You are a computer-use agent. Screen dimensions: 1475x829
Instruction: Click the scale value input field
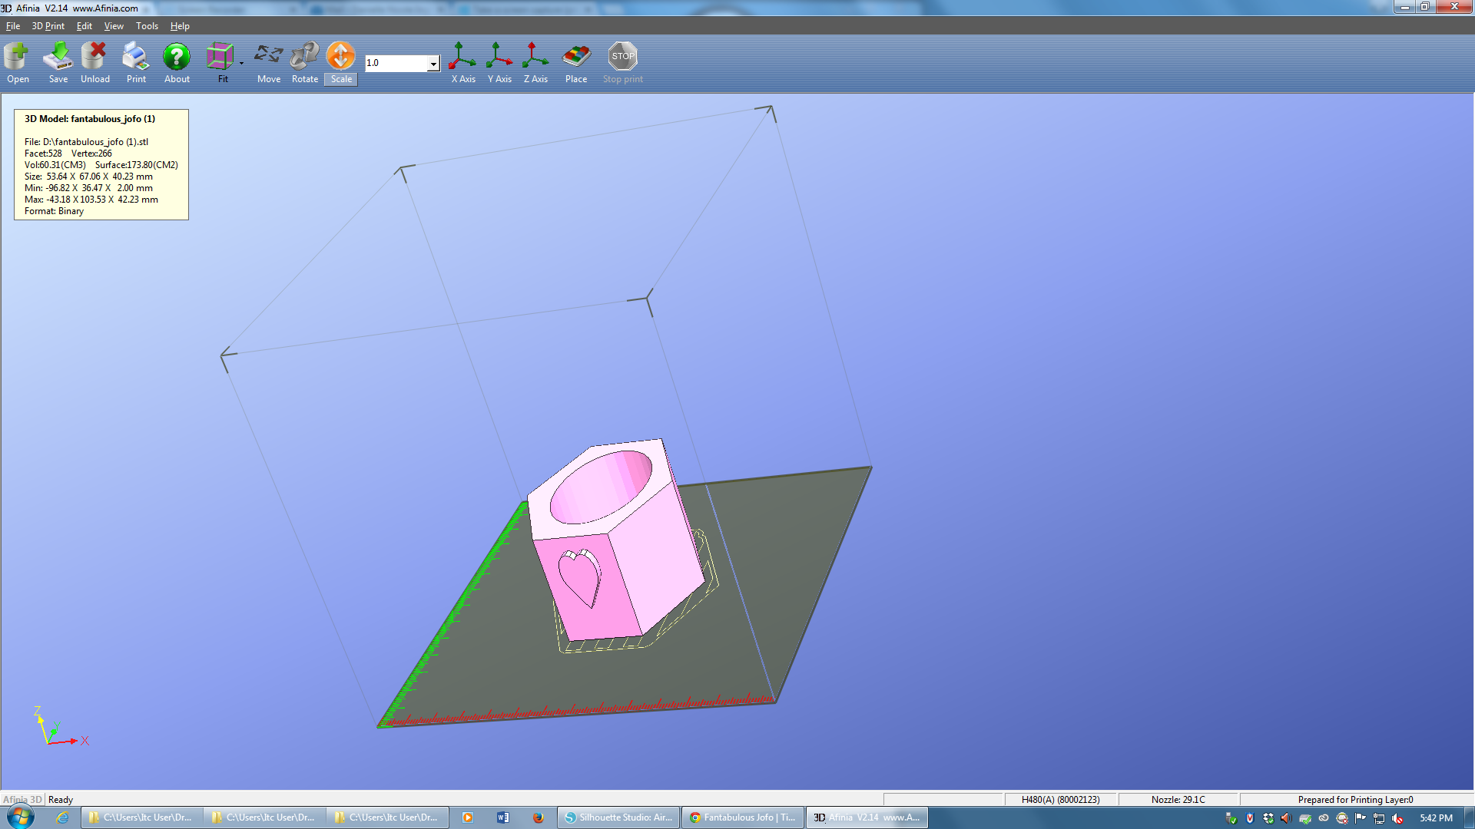[x=396, y=63]
